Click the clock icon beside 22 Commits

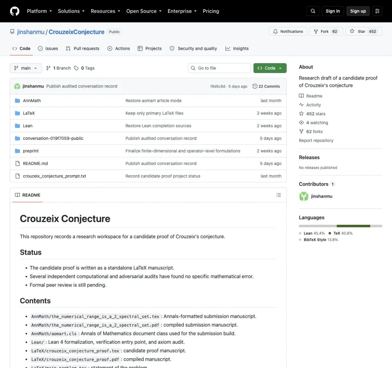(254, 86)
